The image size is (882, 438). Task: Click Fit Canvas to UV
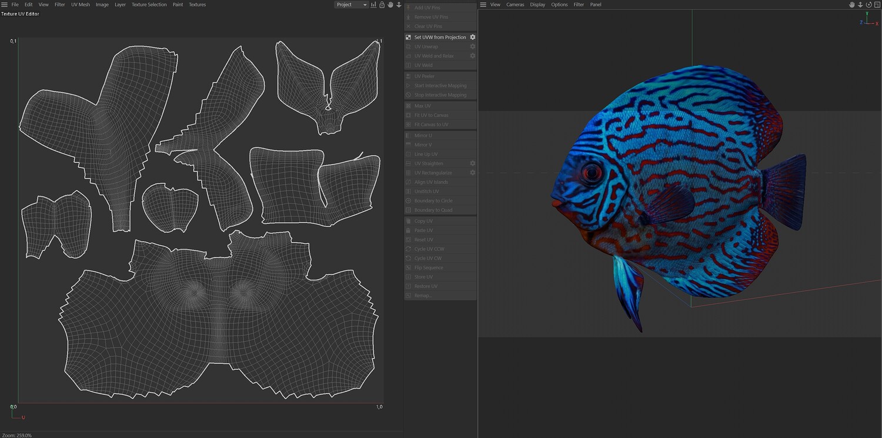coord(440,125)
